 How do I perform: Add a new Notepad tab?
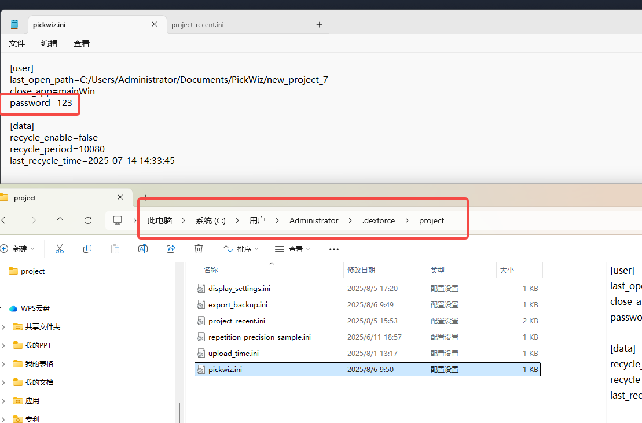coord(319,25)
